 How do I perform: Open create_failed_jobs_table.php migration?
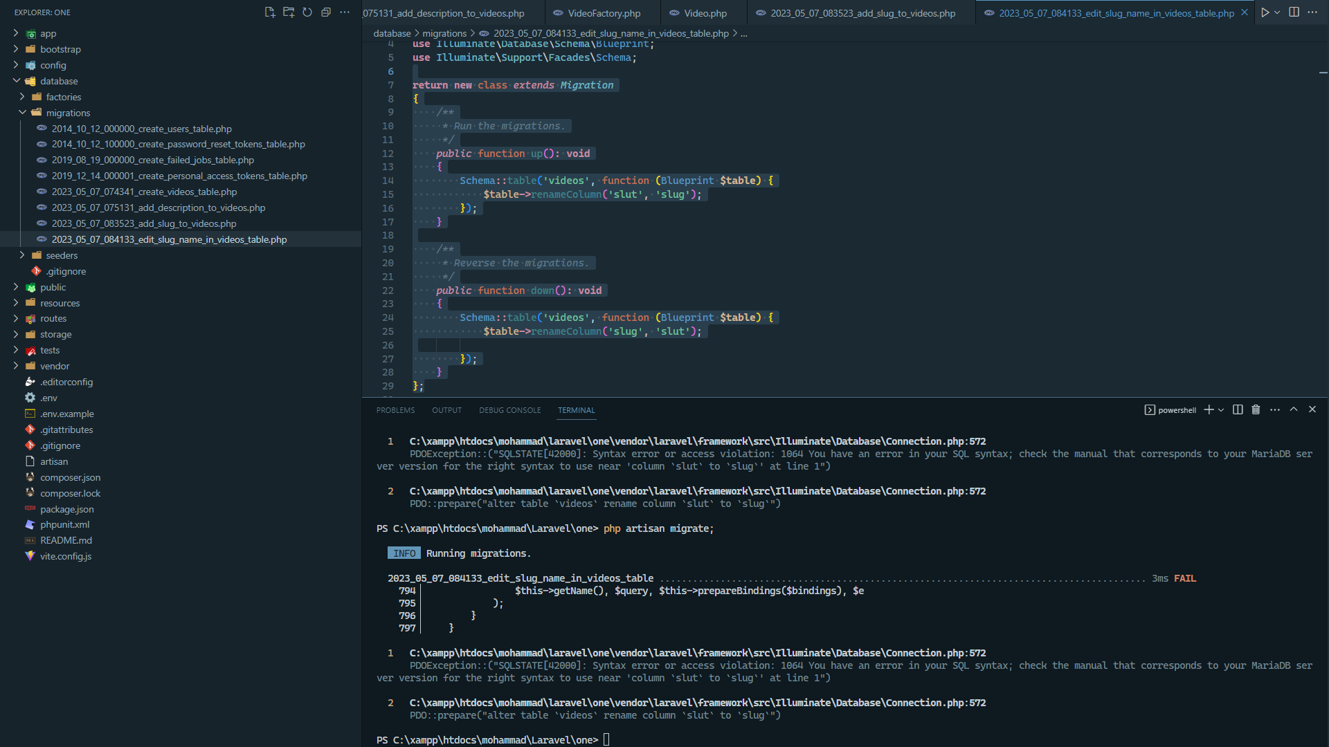(x=152, y=160)
